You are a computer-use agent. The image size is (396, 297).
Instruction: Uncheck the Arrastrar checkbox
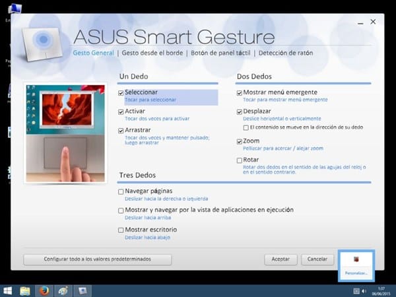pos(121,131)
